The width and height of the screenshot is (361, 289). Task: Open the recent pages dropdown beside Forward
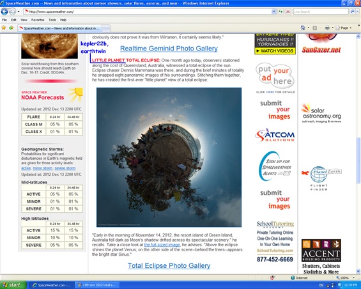[19, 12]
